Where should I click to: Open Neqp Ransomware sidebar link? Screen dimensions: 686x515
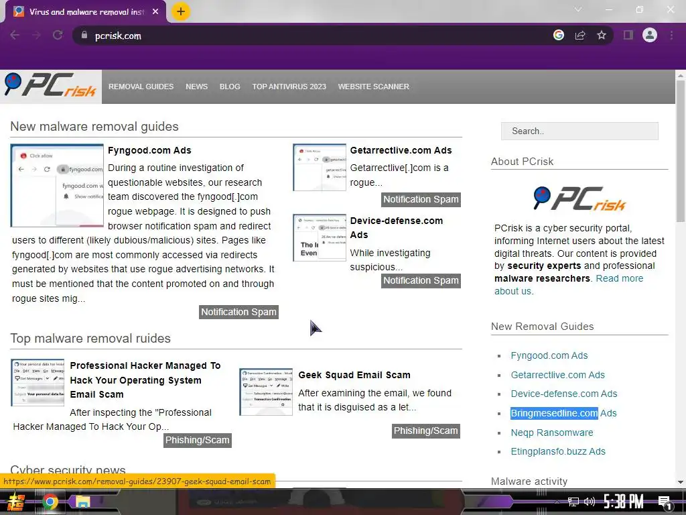point(552,433)
